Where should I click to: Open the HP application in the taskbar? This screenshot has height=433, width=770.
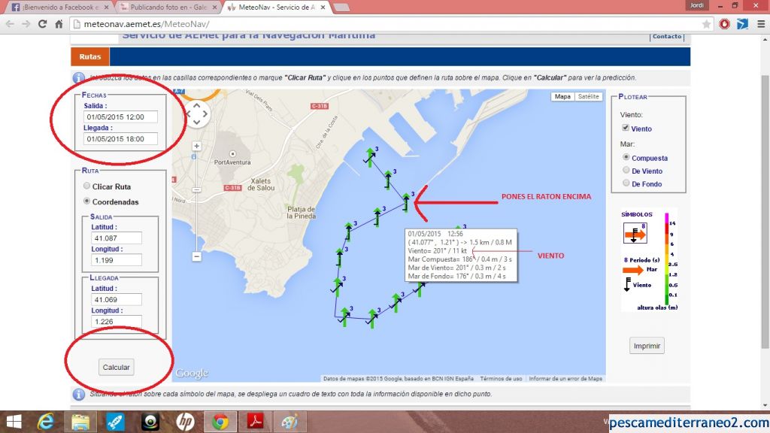pos(185,422)
